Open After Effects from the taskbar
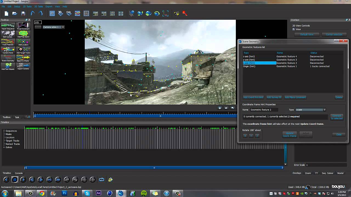 coord(98,193)
